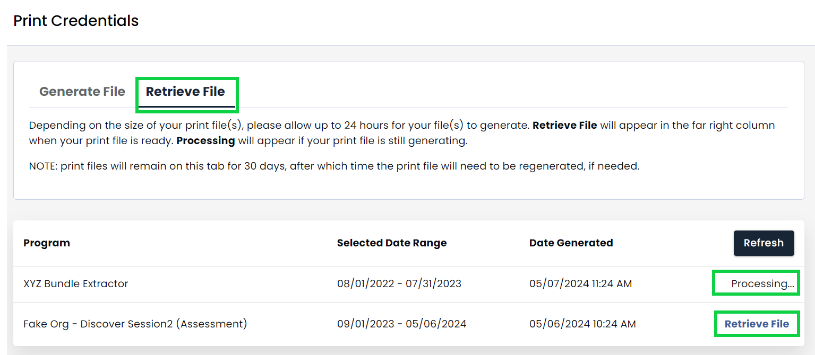The height and width of the screenshot is (355, 815).
Task: Click the date range 08/01/2022 - 07/31/2023
Action: coord(399,283)
